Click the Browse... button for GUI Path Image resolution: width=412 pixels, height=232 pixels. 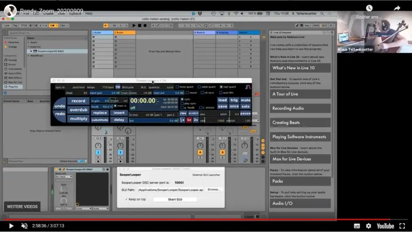pyautogui.click(x=214, y=189)
